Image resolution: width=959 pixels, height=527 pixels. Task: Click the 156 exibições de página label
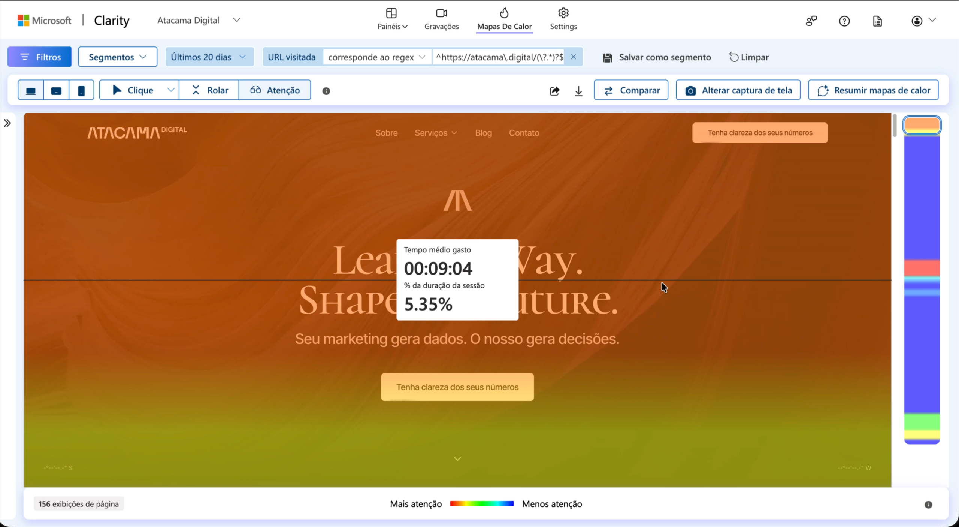79,504
